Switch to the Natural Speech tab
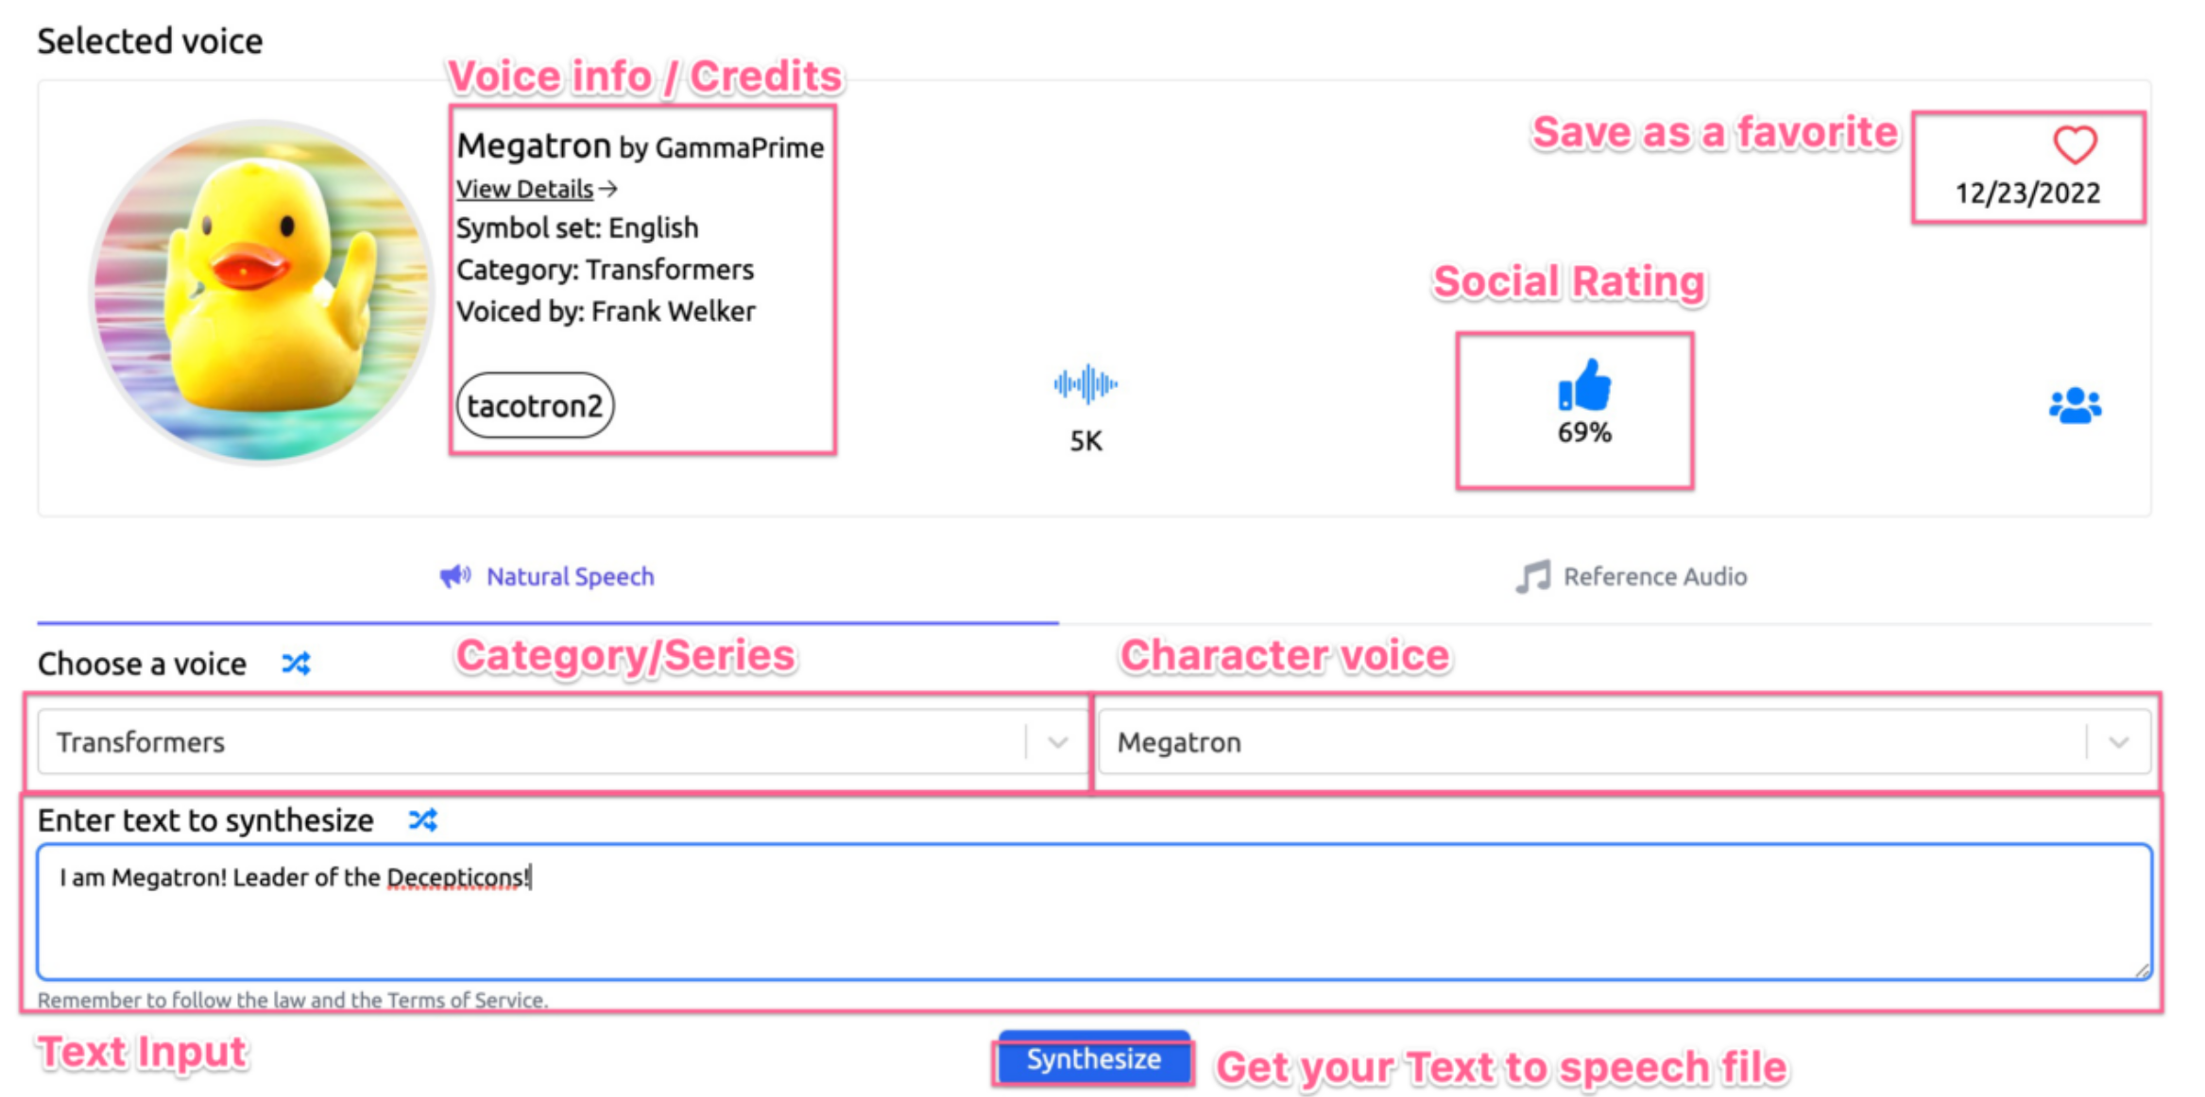Image resolution: width=2205 pixels, height=1097 pixels. pyautogui.click(x=570, y=577)
